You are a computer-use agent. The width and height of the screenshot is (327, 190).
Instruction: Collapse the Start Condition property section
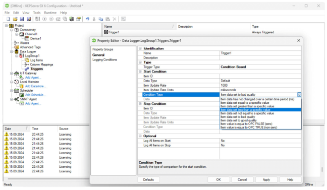point(140,72)
